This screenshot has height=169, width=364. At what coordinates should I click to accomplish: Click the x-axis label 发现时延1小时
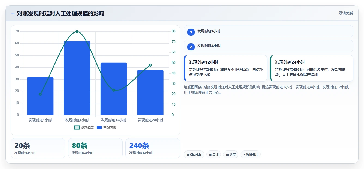[40, 120]
